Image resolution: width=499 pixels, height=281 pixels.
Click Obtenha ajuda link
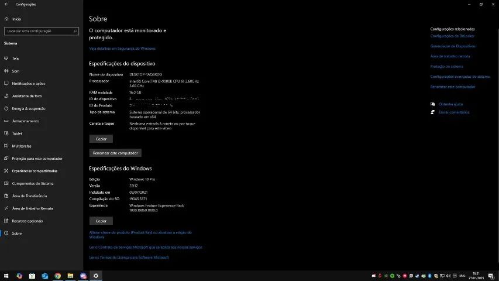[x=450, y=104]
